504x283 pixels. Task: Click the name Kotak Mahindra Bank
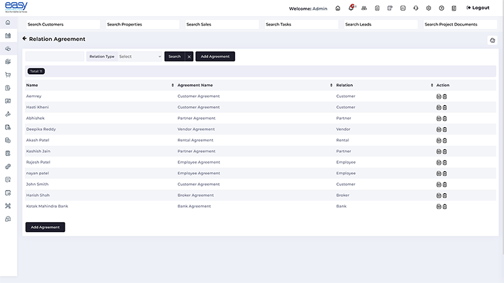(47, 206)
